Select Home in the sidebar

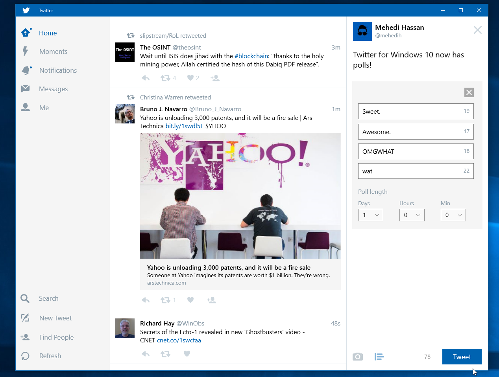tap(48, 33)
